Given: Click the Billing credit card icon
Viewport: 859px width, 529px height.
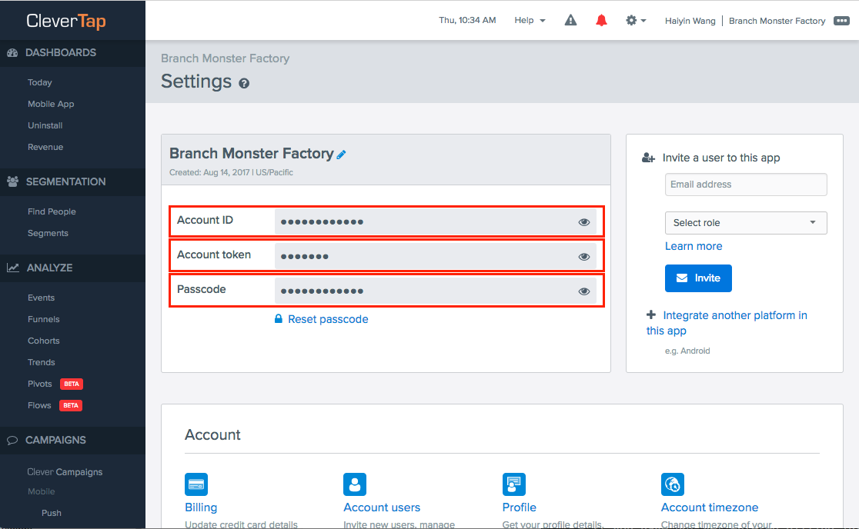Looking at the screenshot, I should [x=196, y=484].
